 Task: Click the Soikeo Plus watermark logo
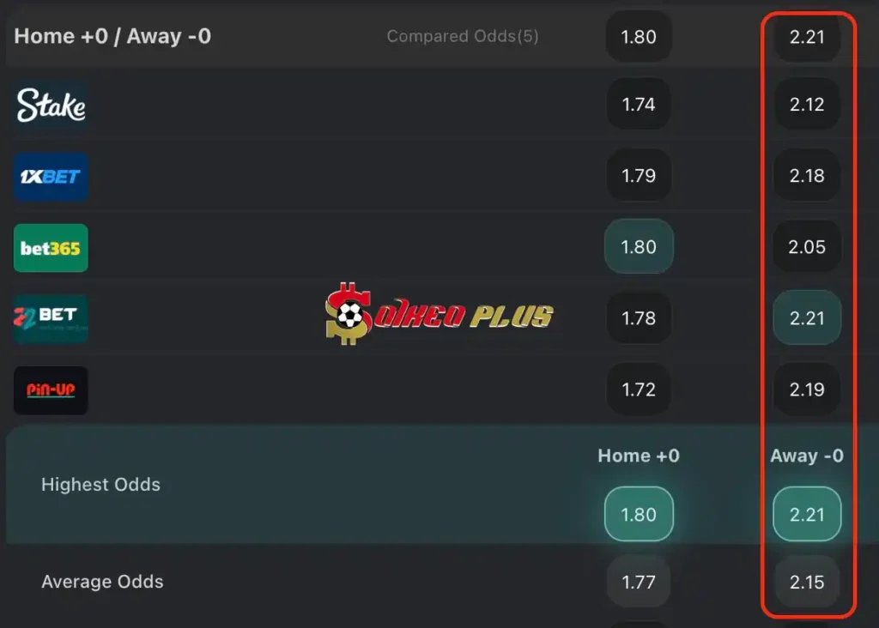[x=439, y=315]
